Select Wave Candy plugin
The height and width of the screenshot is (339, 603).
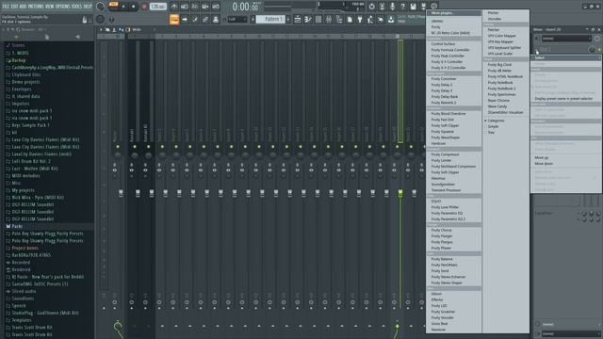(x=497, y=106)
